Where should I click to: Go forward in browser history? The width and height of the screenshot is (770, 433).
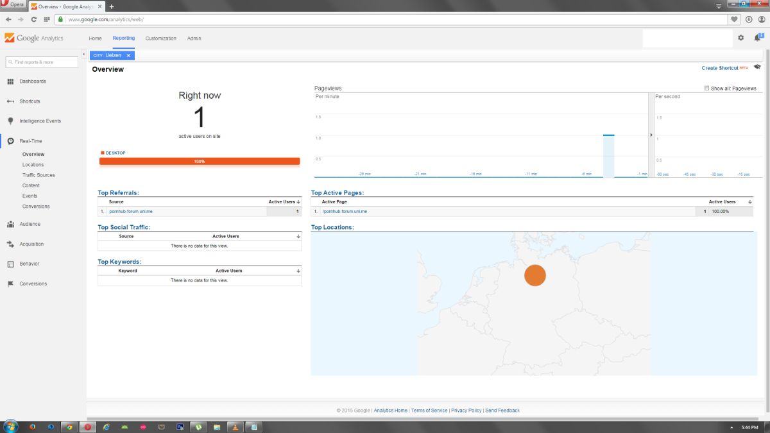(21, 19)
